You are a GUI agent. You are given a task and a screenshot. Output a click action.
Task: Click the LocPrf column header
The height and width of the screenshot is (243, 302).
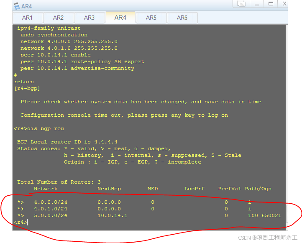click(x=195, y=189)
